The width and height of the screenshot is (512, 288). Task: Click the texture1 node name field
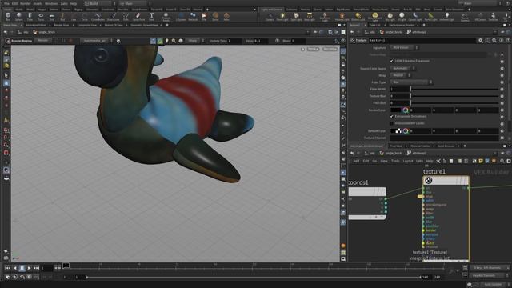coord(422,41)
